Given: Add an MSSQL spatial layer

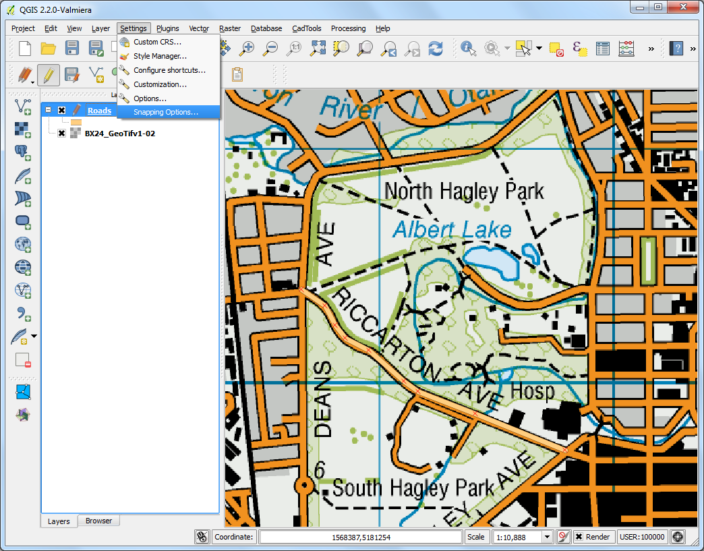Looking at the screenshot, I should (x=23, y=198).
